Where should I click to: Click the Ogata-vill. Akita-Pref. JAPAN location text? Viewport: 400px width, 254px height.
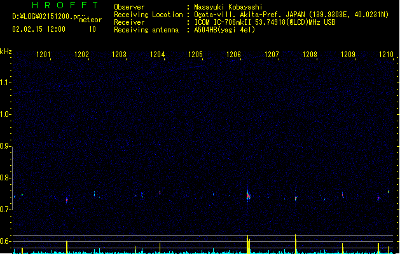click(x=291, y=15)
